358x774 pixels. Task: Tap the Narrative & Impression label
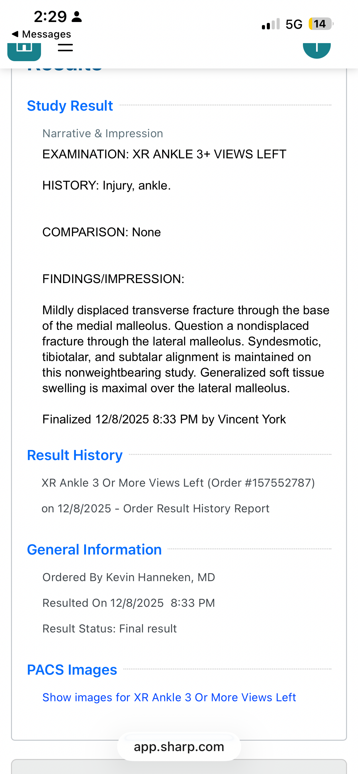(x=103, y=134)
